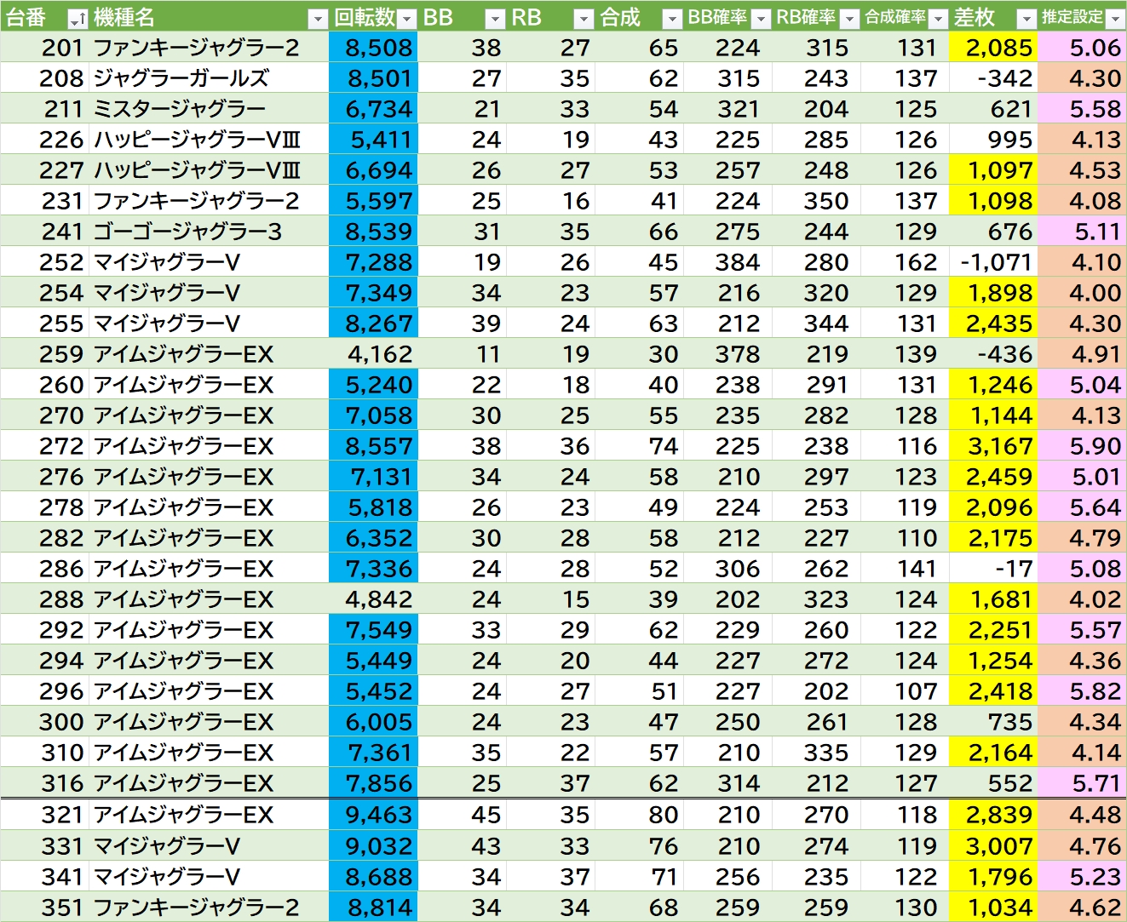Open the 差枚 column filter dropdown

(1026, 18)
